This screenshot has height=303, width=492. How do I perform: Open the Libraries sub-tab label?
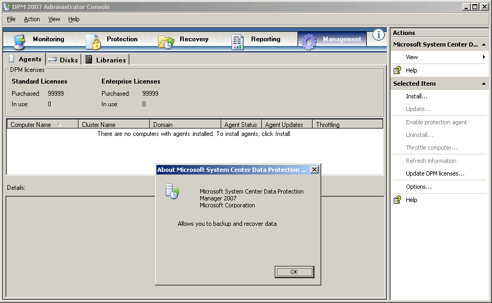[x=111, y=60]
